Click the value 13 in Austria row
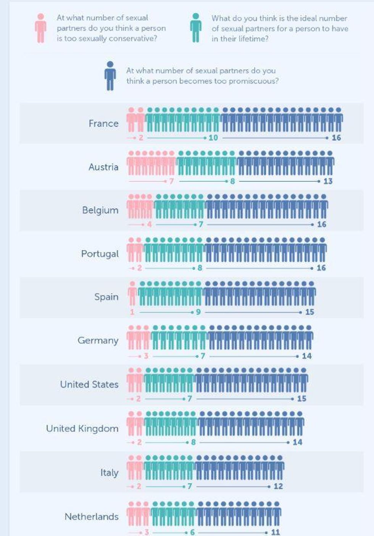 tap(328, 181)
